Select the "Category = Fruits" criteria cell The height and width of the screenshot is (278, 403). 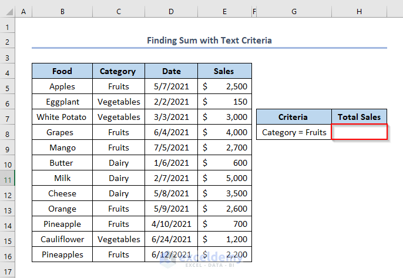point(294,132)
